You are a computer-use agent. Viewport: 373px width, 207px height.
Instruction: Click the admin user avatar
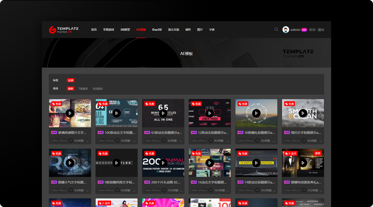[x=286, y=30]
